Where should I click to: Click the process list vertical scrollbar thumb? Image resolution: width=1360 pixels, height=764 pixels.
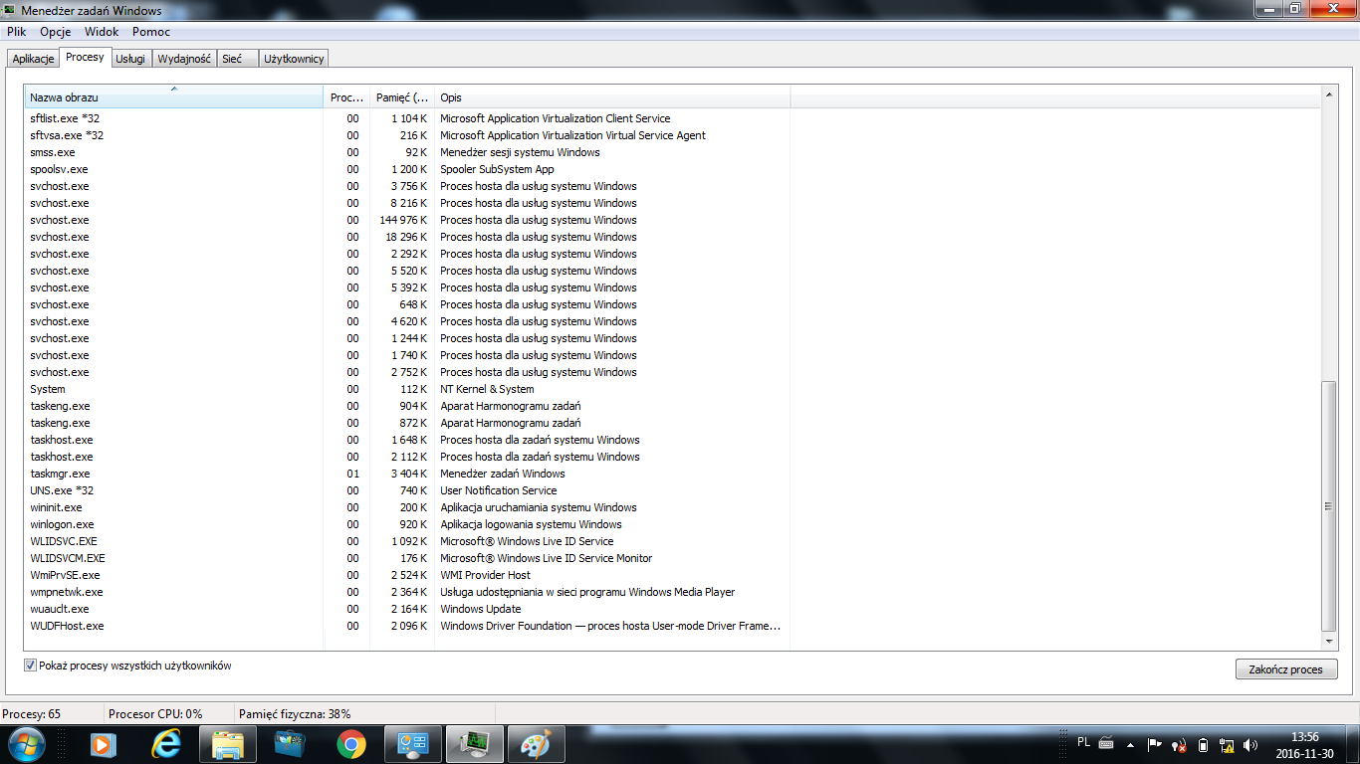click(x=1329, y=505)
